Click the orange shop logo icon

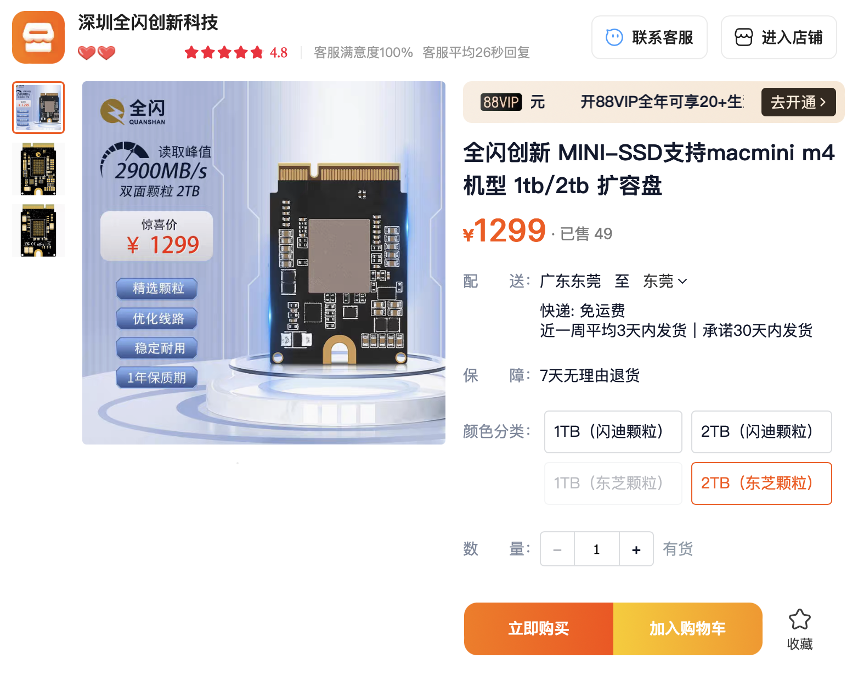point(38,37)
